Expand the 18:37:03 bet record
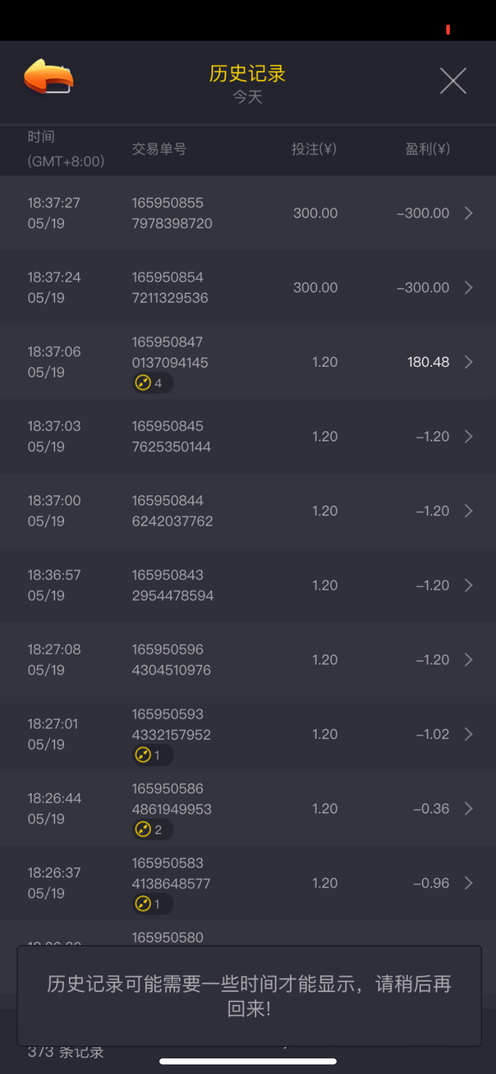This screenshot has width=496, height=1074. click(468, 436)
